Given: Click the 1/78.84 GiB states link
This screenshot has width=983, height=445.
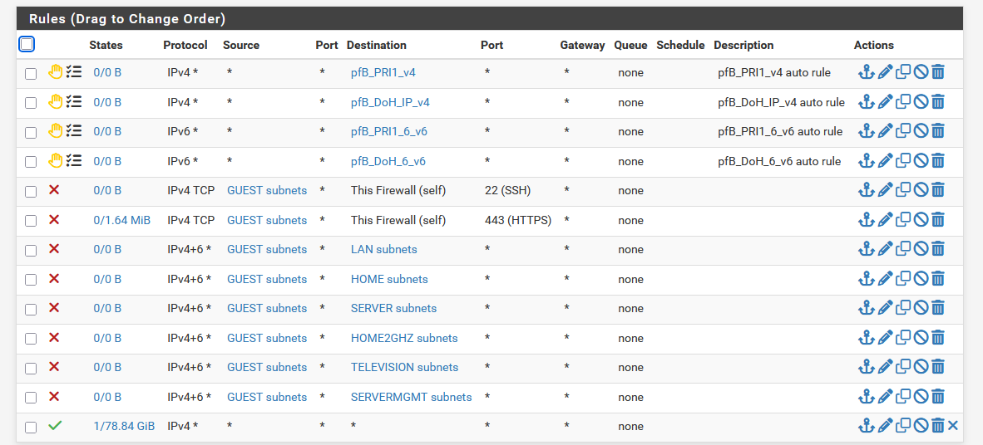Looking at the screenshot, I should 124,426.
